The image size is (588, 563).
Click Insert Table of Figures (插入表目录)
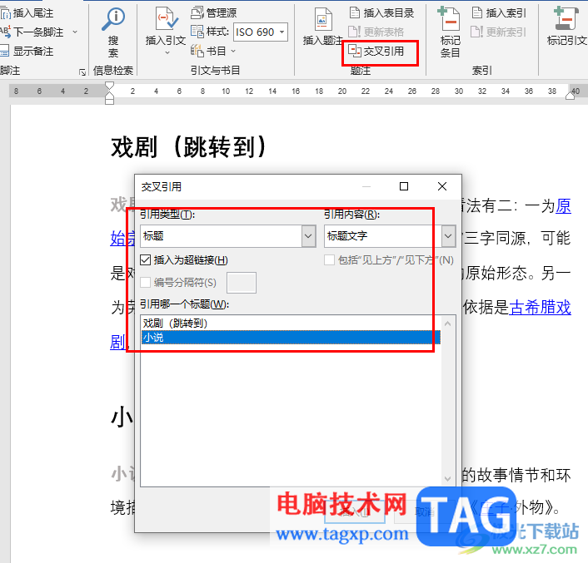tap(381, 12)
